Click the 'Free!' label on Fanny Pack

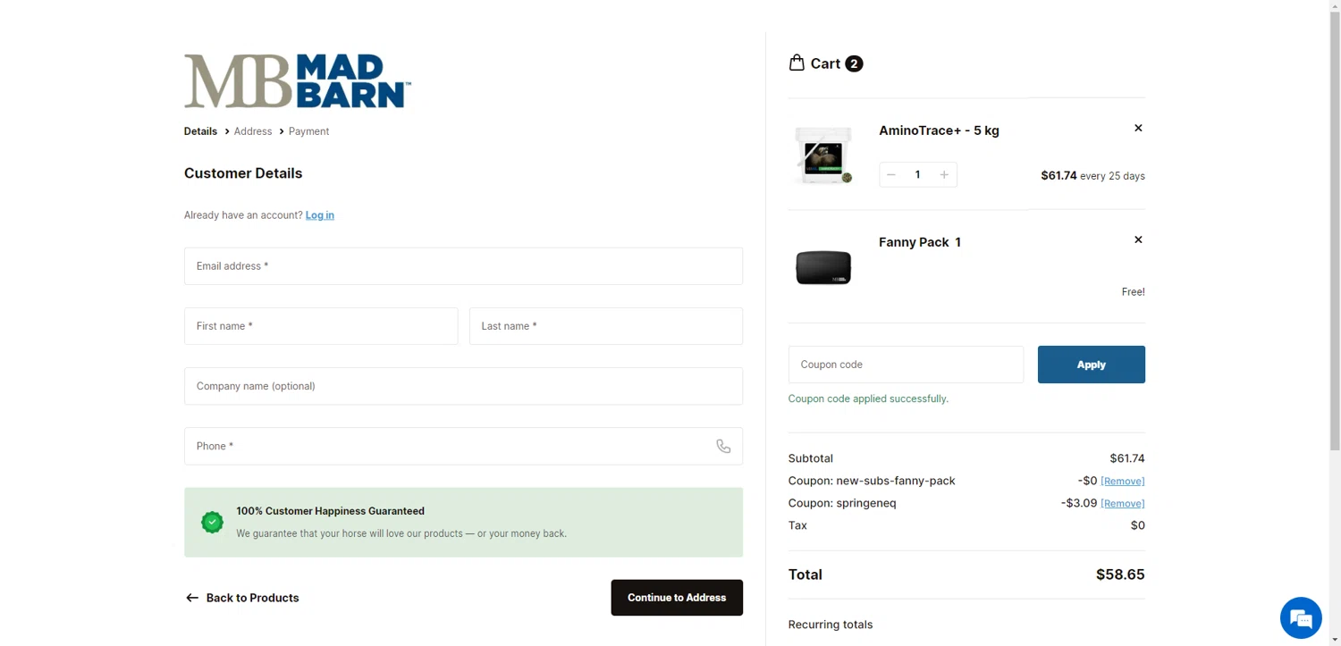[1134, 292]
